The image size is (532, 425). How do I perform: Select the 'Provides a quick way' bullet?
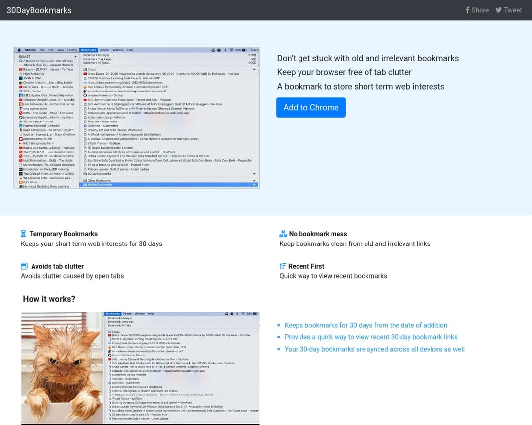[370, 337]
